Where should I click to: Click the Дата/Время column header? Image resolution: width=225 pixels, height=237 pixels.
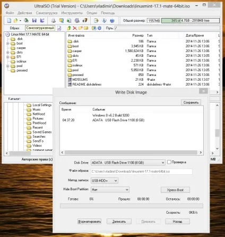(x=195, y=36)
